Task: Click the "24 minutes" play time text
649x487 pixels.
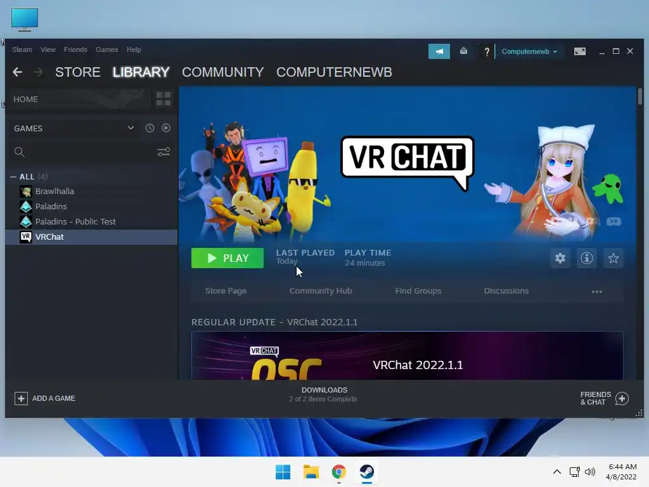Action: point(364,263)
